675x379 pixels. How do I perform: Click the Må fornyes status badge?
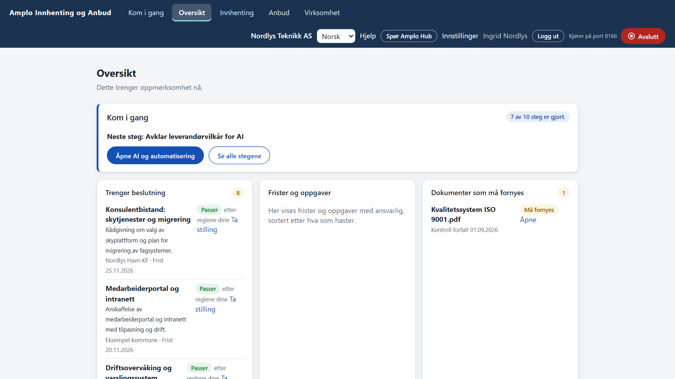(539, 210)
